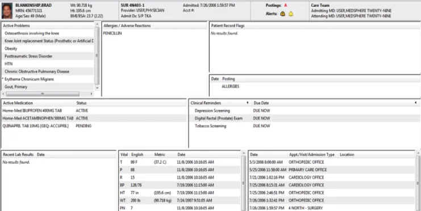
Task: Select the HTN problem row
Action: [x=48, y=64]
